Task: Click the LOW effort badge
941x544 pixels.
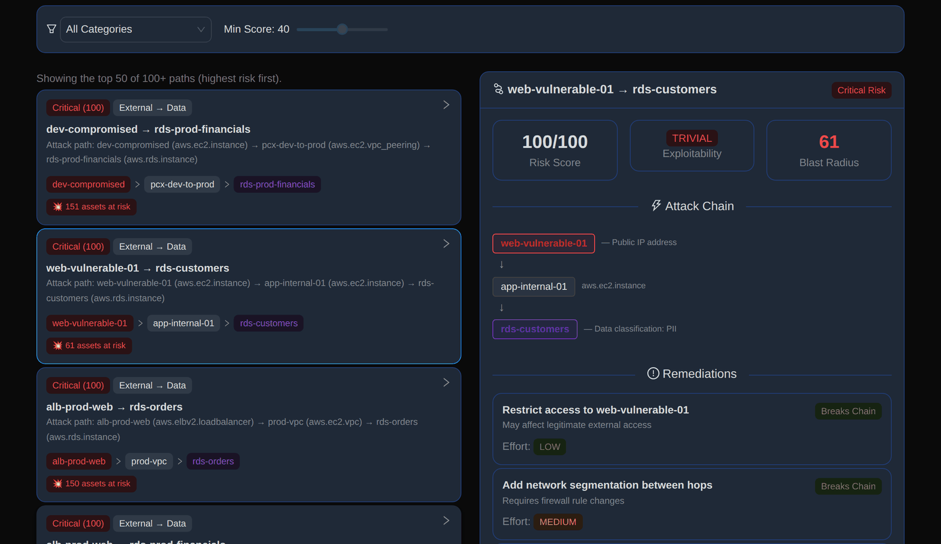Action: (550, 447)
